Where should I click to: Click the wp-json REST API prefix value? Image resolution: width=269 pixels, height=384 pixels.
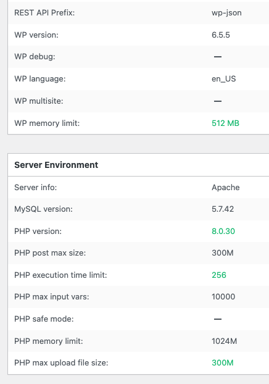(x=226, y=13)
